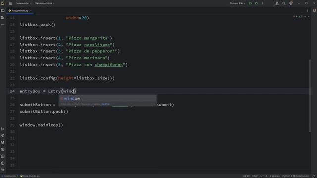Open editor tab options vertical dots
Screen dimensions: 317x178
[x=308, y=11]
